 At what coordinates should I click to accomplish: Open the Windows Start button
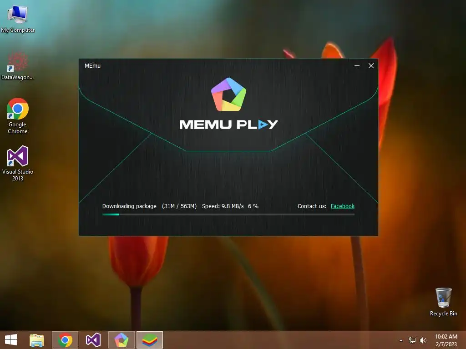[11, 340]
